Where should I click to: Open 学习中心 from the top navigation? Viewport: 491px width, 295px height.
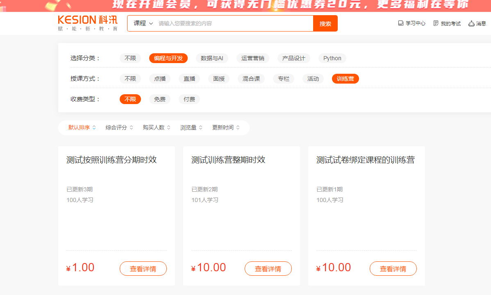[x=412, y=23]
